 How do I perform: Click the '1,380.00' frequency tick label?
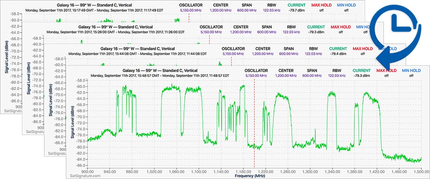point(354,171)
